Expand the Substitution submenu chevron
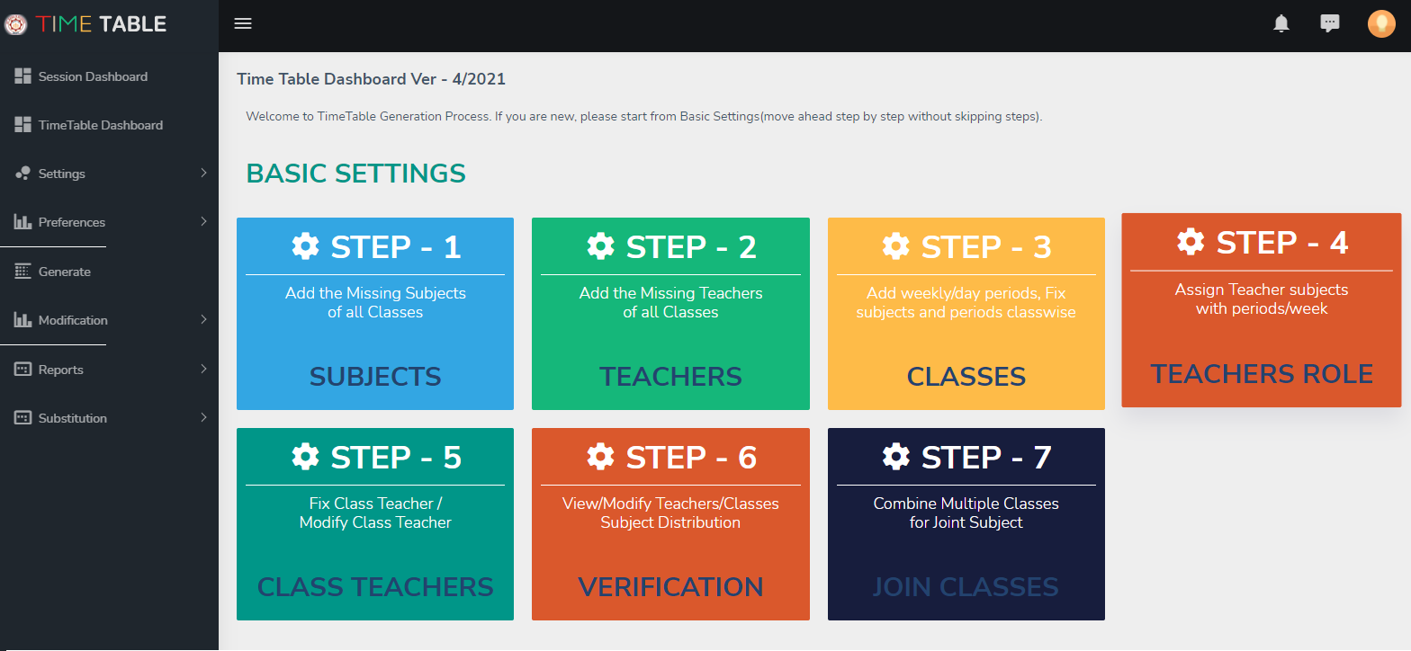The image size is (1411, 651). click(x=204, y=417)
